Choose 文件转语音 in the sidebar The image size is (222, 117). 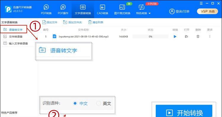coord(16,37)
